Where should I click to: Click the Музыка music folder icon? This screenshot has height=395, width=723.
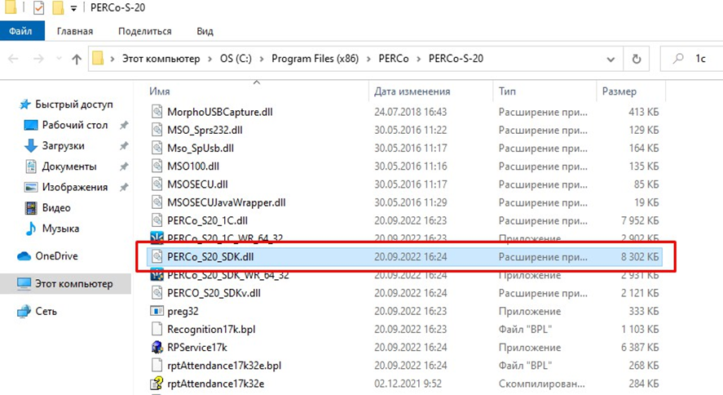pos(31,229)
